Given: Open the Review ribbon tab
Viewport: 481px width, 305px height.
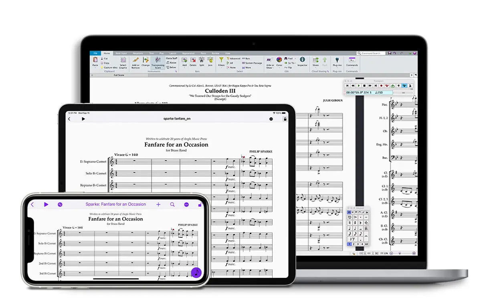Looking at the screenshot, I should 215,53.
